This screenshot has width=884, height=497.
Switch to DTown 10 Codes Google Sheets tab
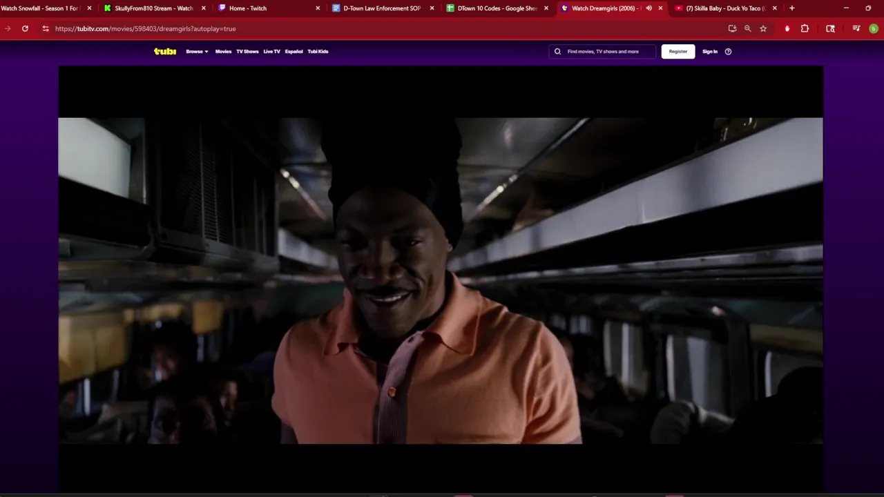coord(496,8)
